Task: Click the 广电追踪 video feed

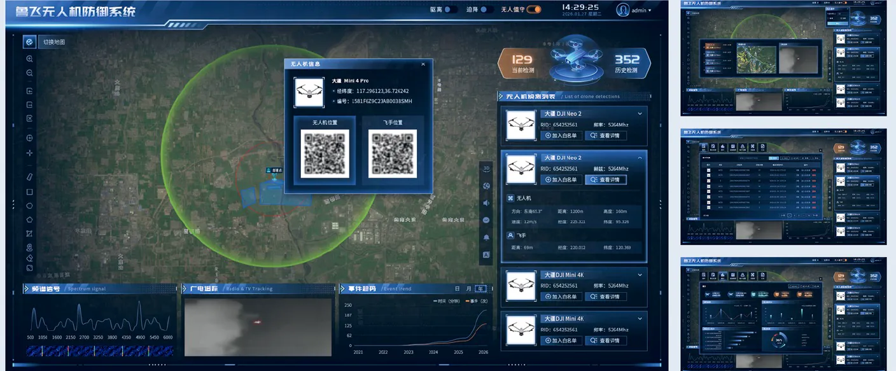Action: pos(258,327)
